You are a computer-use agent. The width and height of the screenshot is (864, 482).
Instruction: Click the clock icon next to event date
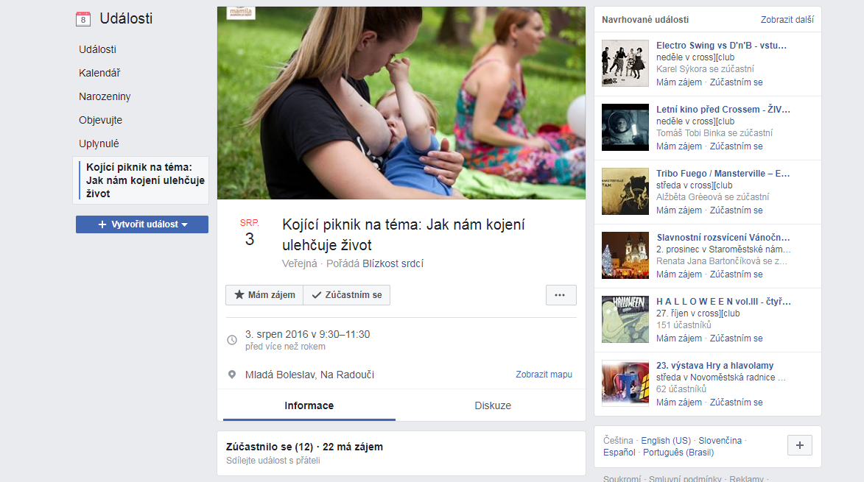pyautogui.click(x=232, y=340)
